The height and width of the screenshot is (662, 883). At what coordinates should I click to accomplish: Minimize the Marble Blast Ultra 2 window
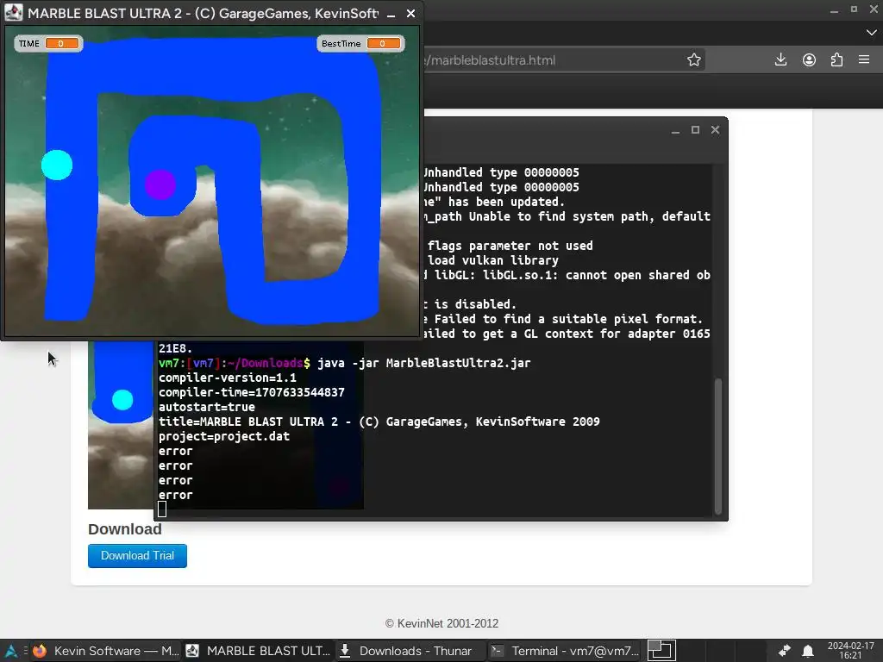click(x=391, y=14)
